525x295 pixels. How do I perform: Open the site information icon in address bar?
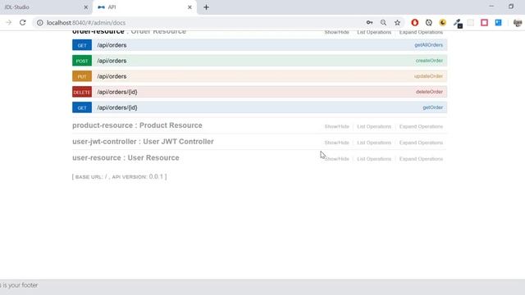(40, 23)
